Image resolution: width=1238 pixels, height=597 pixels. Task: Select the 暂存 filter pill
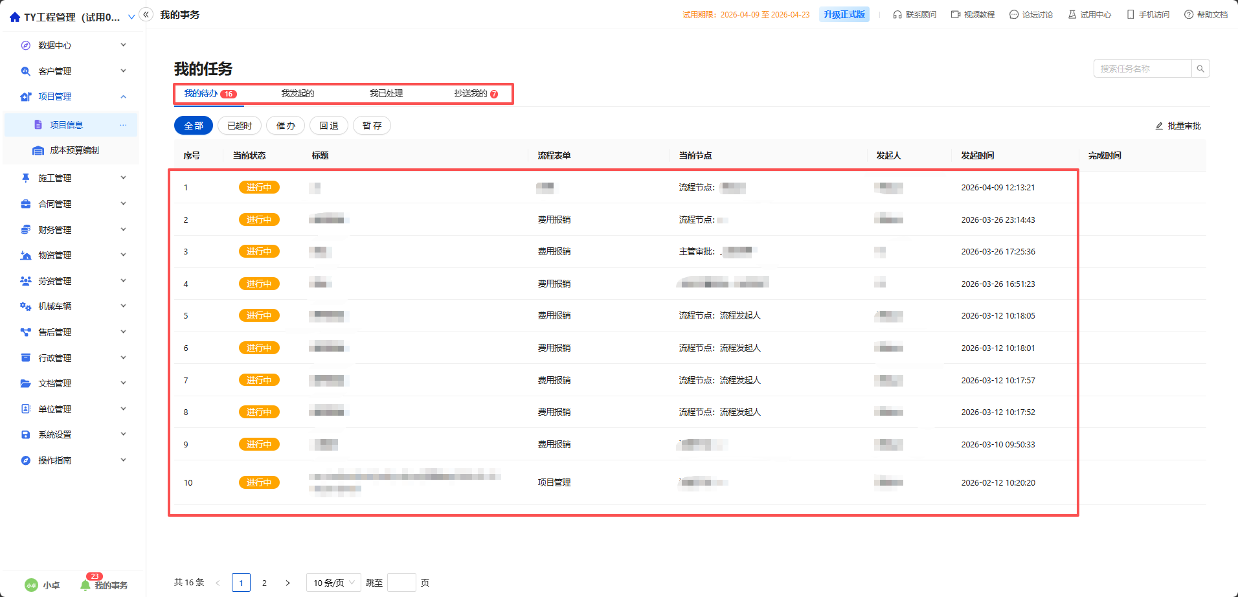point(372,126)
